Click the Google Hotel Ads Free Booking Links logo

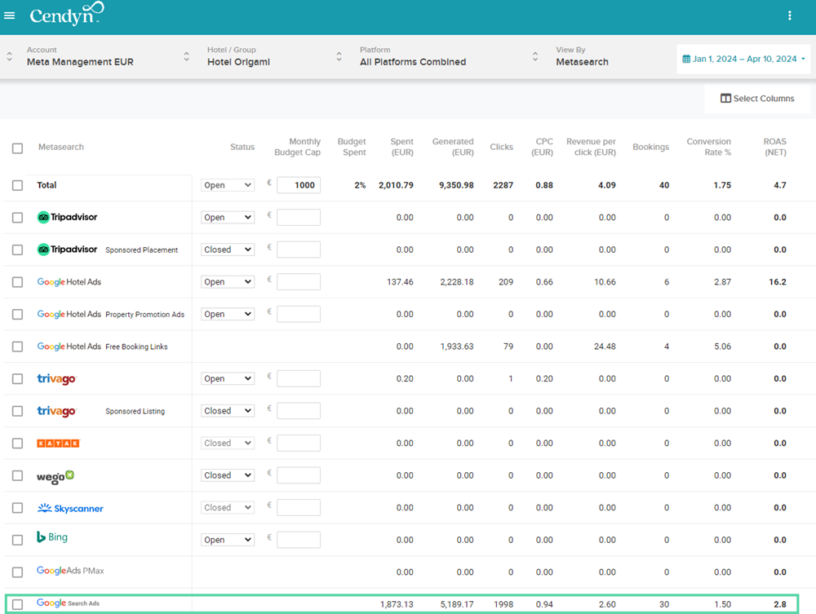pyautogui.click(x=69, y=347)
